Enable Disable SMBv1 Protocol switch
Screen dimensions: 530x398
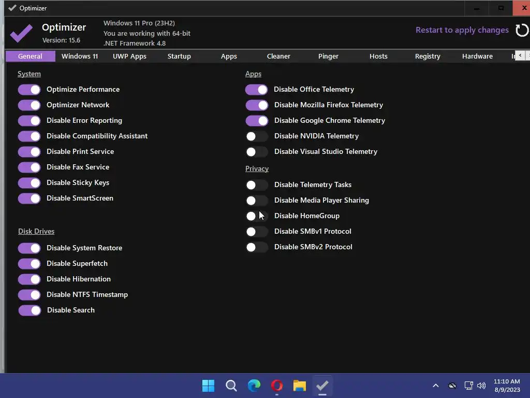[x=257, y=232]
